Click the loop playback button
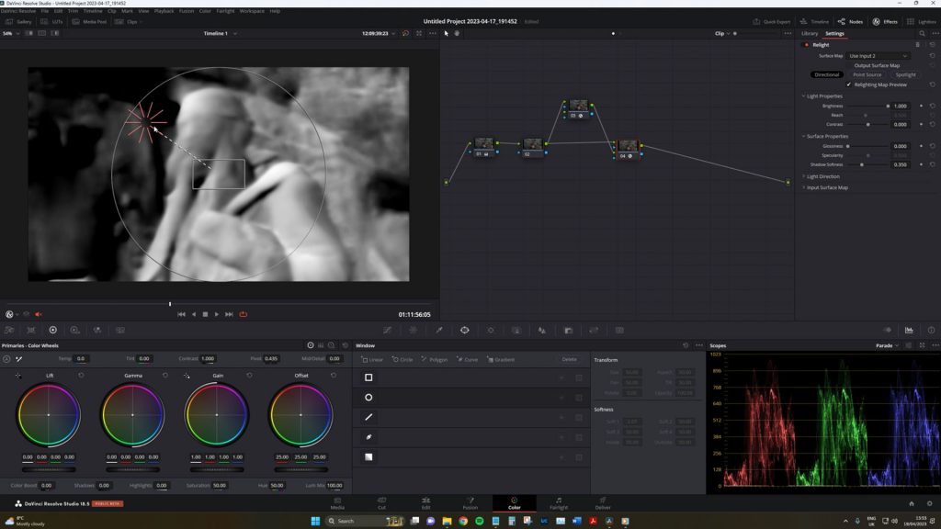The width and height of the screenshot is (941, 529). point(243,314)
